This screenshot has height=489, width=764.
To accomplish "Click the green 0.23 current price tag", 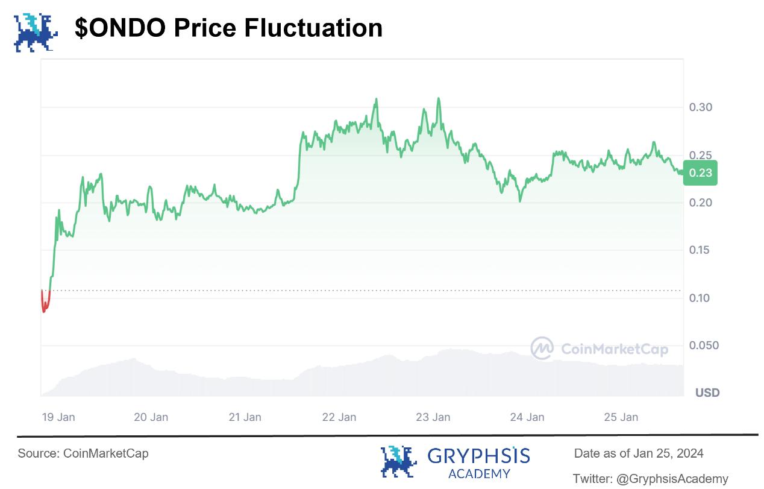I will coord(700,173).
